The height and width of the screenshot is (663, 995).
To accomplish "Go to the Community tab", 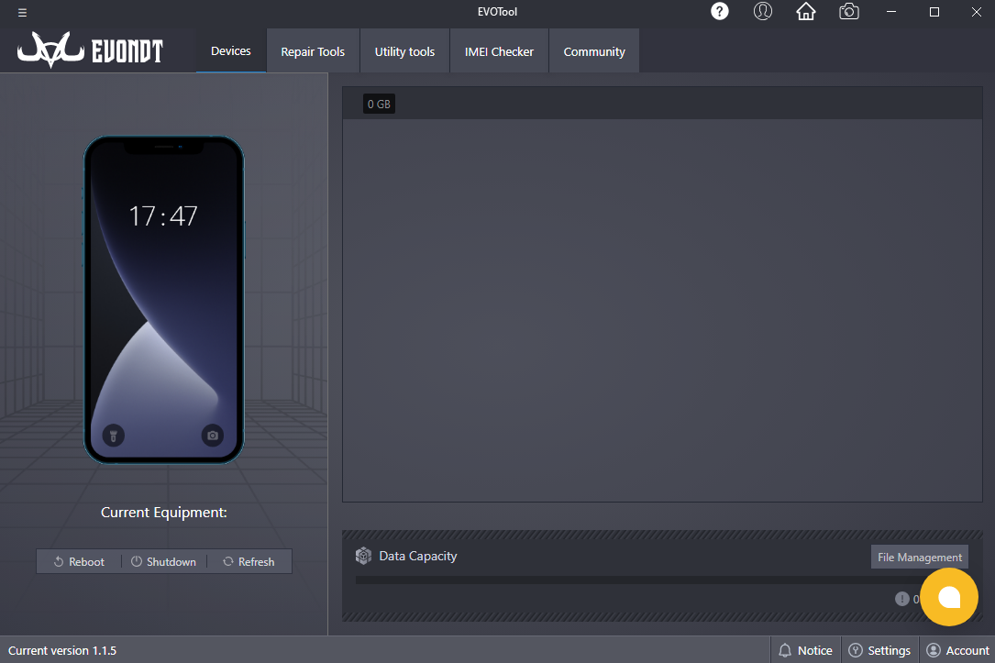I will click(594, 51).
